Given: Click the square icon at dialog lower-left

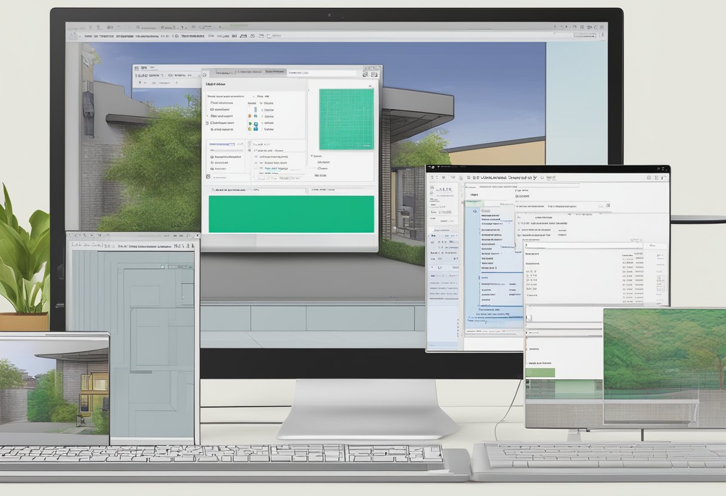Looking at the screenshot, I should coord(208,176).
